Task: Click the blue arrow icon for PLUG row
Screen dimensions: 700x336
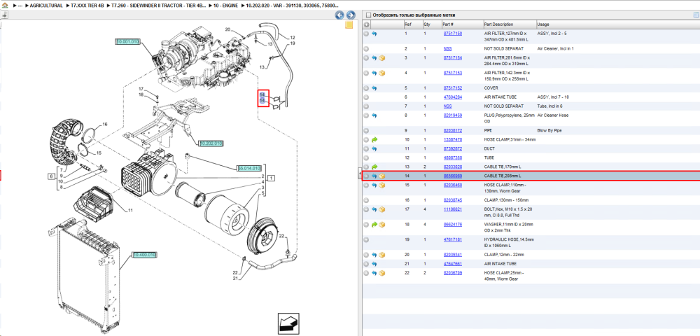Action: [374, 115]
